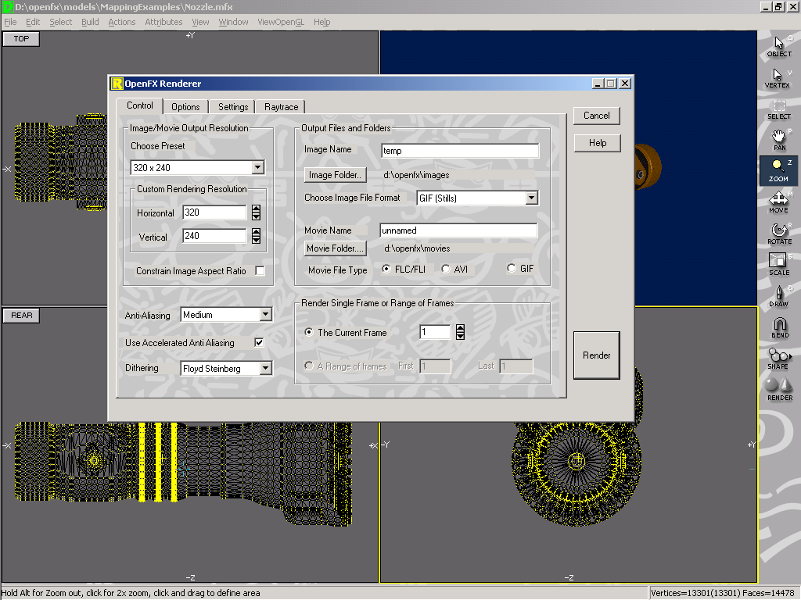Open the image file format dropdown

[x=532, y=198]
